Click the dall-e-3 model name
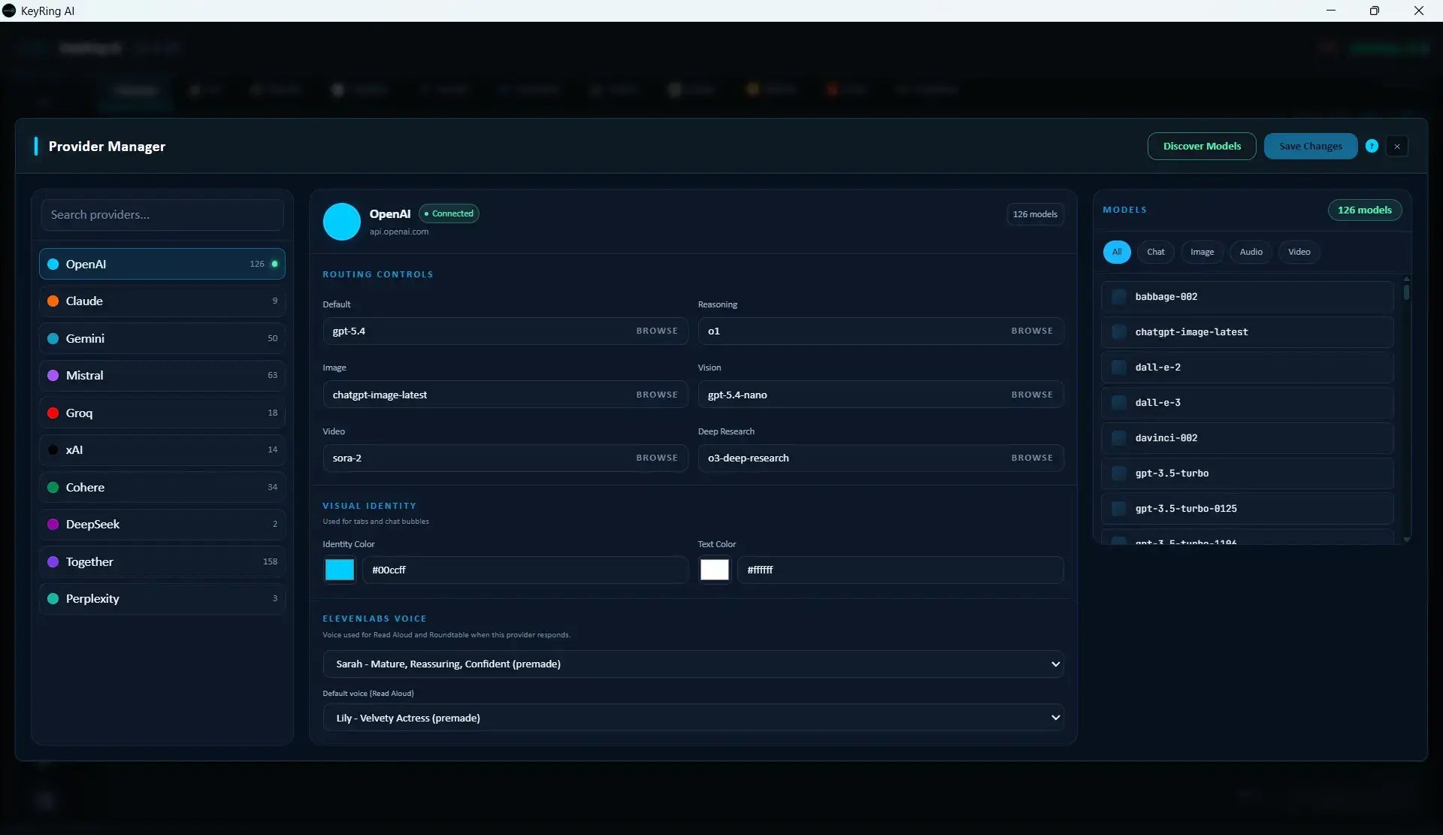The width and height of the screenshot is (1443, 835). 1157,403
